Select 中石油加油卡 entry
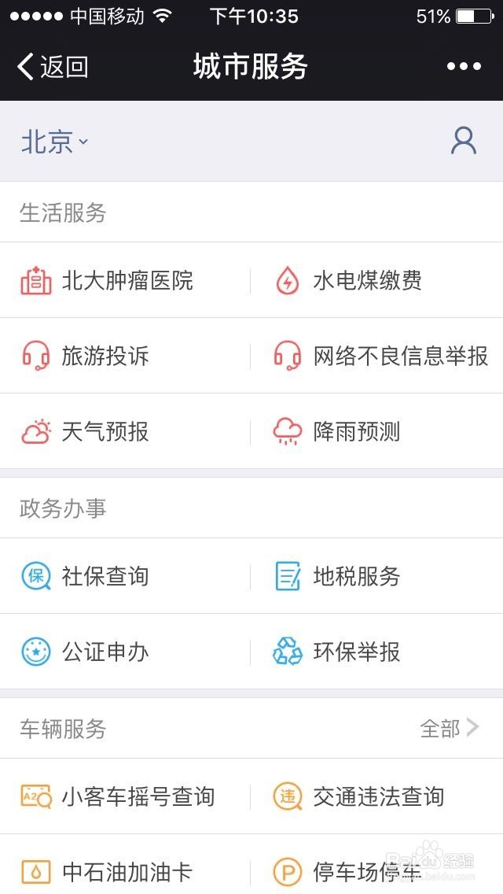Image resolution: width=503 pixels, height=894 pixels. tap(127, 872)
